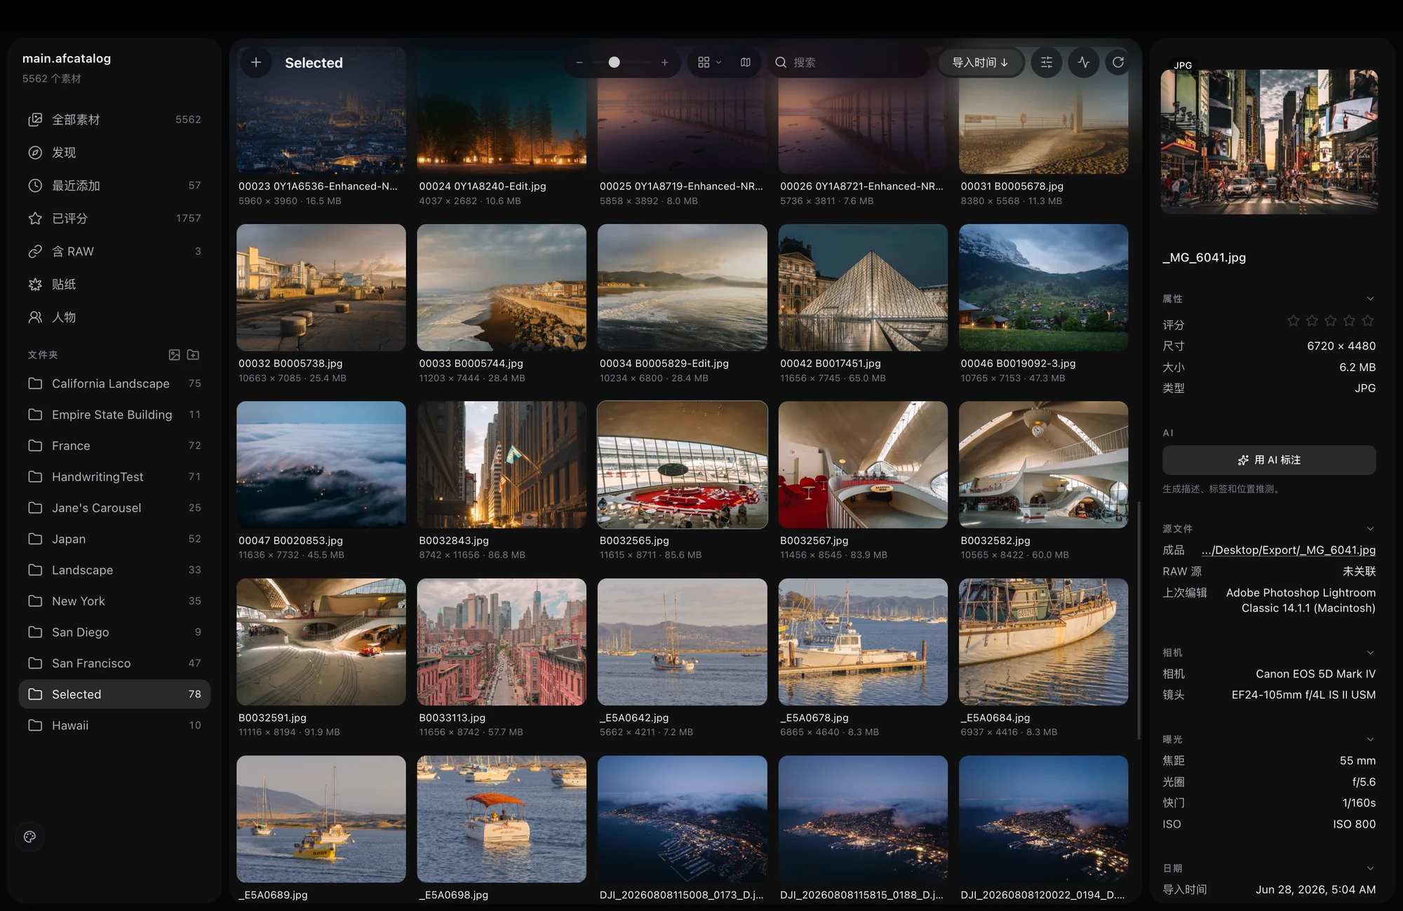The image size is (1403, 911).
Task: Collapse the 源文件 section chevron
Action: point(1370,529)
